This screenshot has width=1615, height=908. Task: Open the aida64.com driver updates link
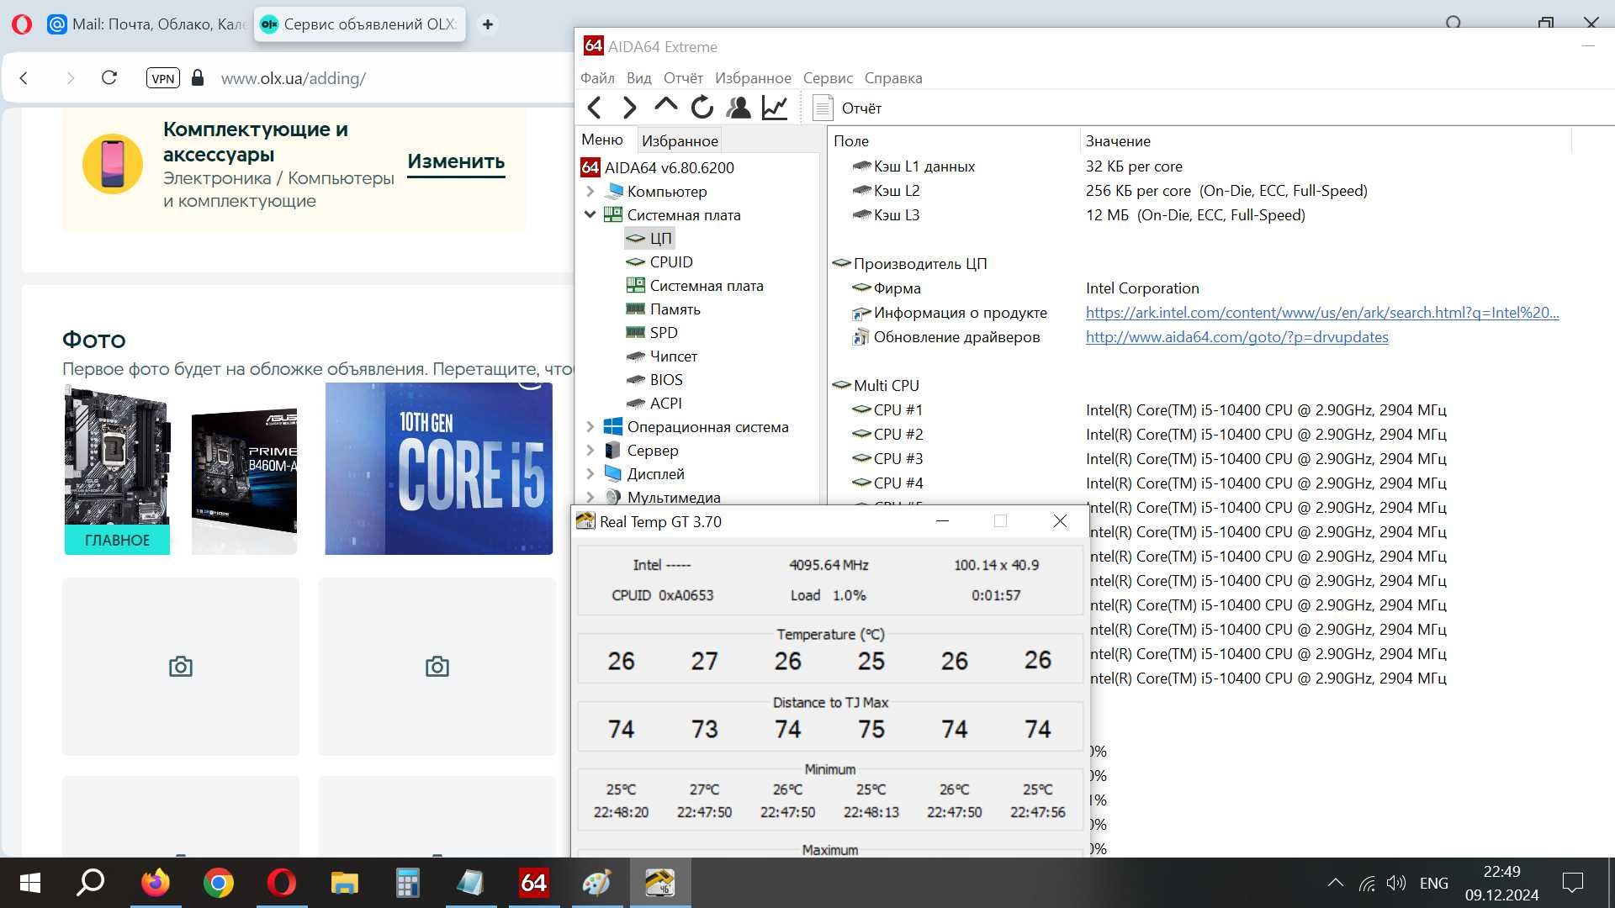pyautogui.click(x=1236, y=336)
